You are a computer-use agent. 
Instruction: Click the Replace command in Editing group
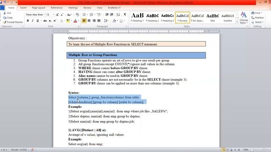[257, 18]
